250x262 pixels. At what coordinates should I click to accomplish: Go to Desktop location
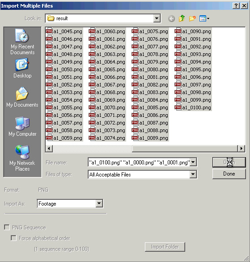coord(22,68)
